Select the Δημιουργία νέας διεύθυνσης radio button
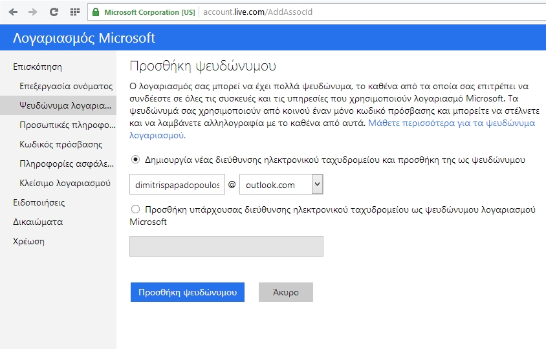The width and height of the screenshot is (546, 349). tap(135, 160)
